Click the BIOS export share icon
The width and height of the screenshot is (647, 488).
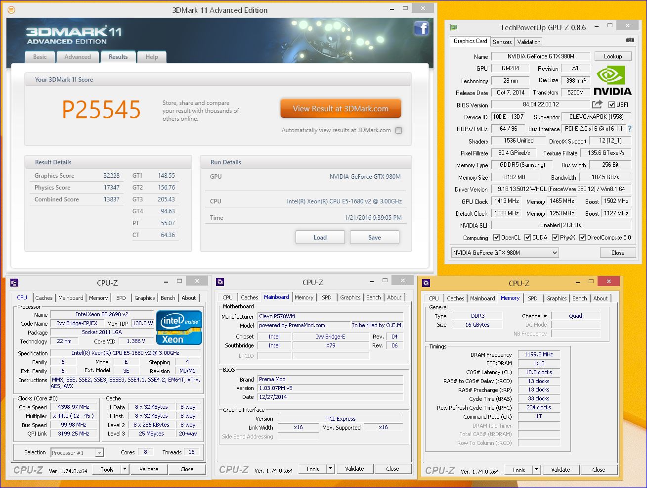point(597,104)
